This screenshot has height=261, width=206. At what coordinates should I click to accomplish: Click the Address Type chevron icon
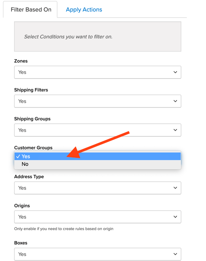click(x=175, y=188)
